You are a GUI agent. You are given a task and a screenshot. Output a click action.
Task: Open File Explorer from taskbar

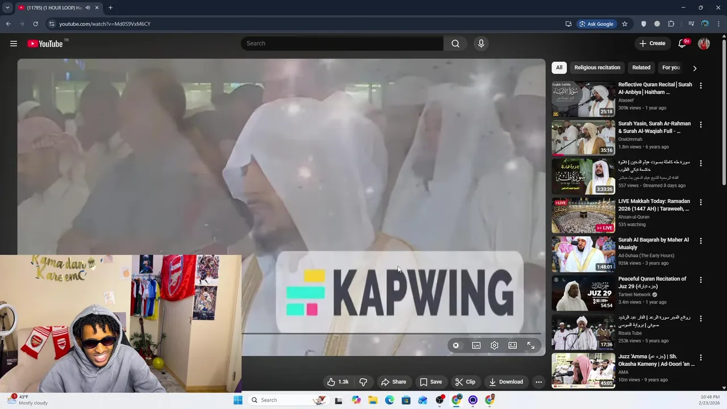[373, 400]
